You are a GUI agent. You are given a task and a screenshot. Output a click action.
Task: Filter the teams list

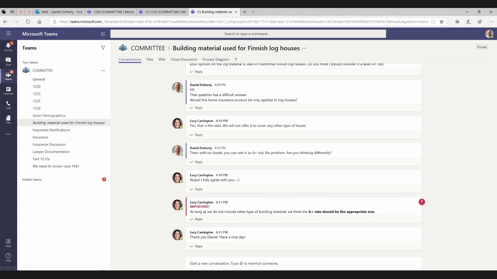(103, 48)
